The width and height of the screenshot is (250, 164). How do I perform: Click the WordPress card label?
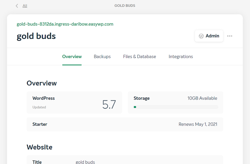43,98
